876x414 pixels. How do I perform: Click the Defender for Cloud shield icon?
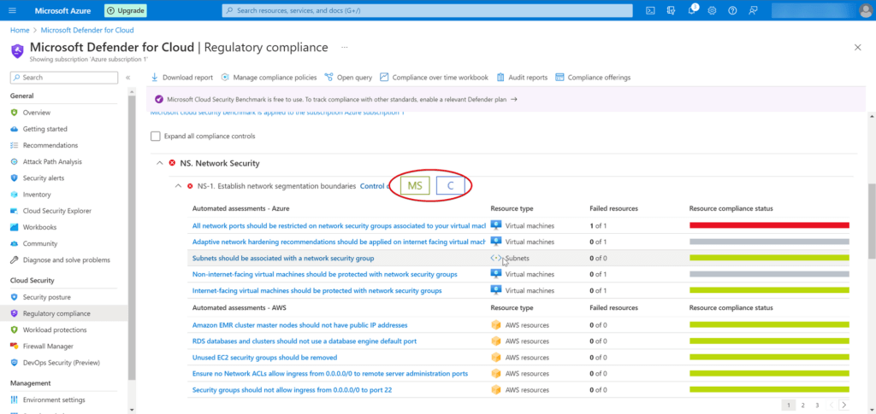(17, 50)
